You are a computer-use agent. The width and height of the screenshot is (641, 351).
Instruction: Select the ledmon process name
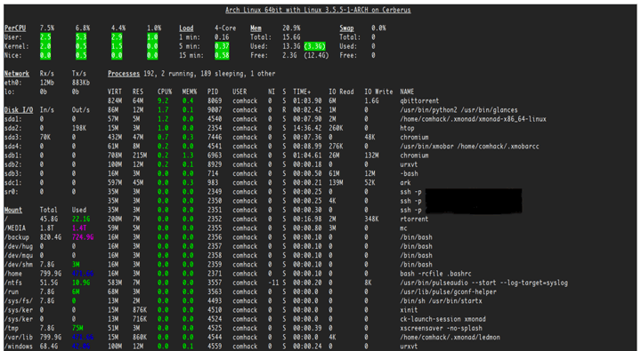click(450, 337)
